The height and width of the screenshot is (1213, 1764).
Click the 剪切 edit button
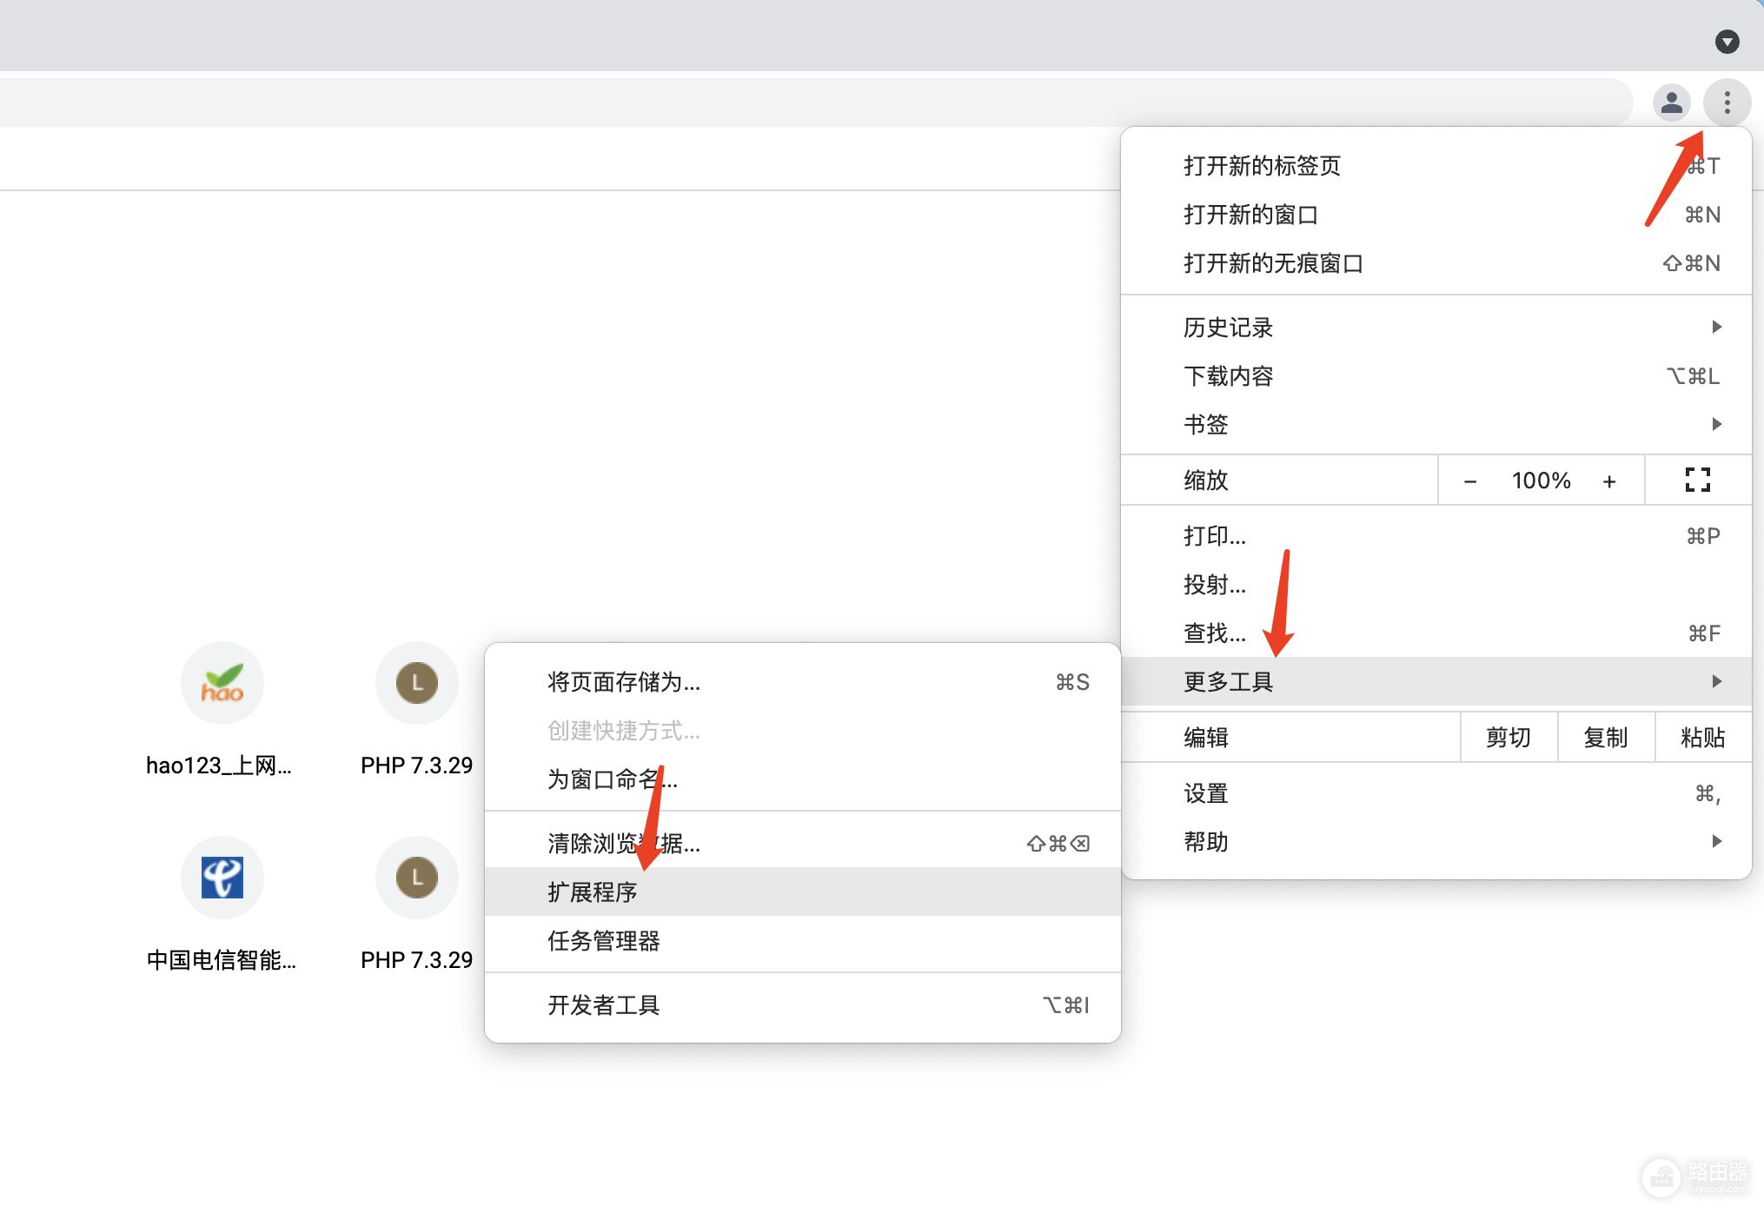click(1508, 738)
